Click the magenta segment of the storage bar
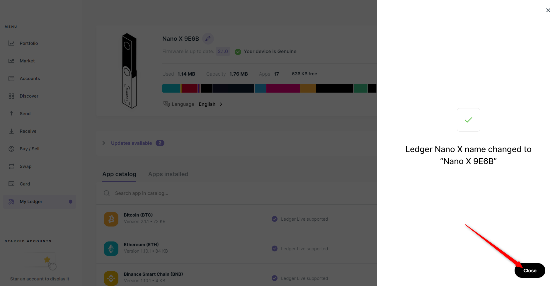The image size is (560, 286). pos(283,88)
